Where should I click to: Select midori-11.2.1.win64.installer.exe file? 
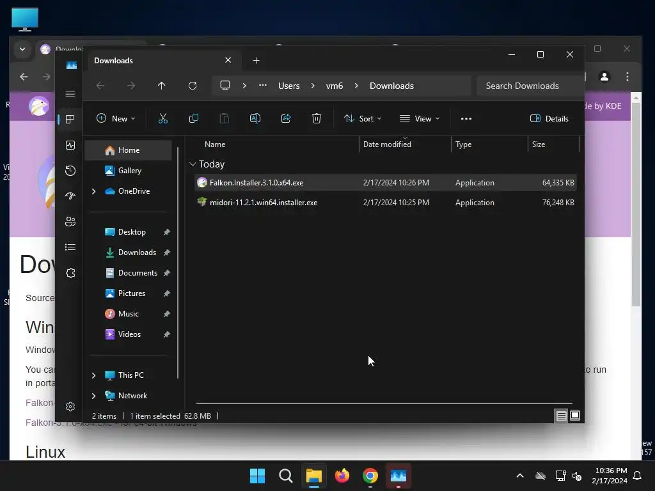(x=386, y=203)
